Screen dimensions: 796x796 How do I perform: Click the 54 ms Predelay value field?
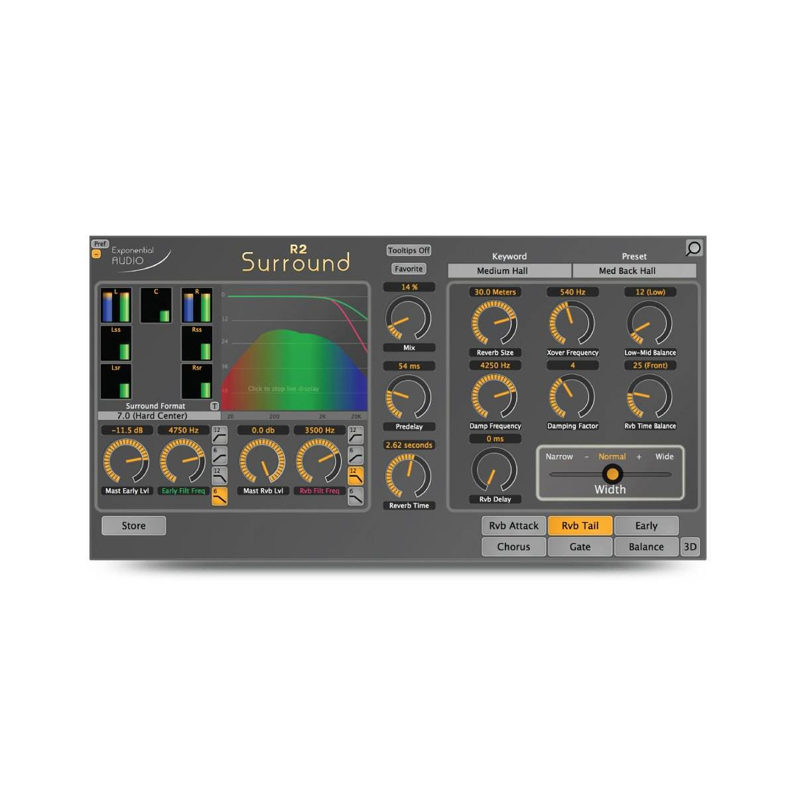(409, 366)
